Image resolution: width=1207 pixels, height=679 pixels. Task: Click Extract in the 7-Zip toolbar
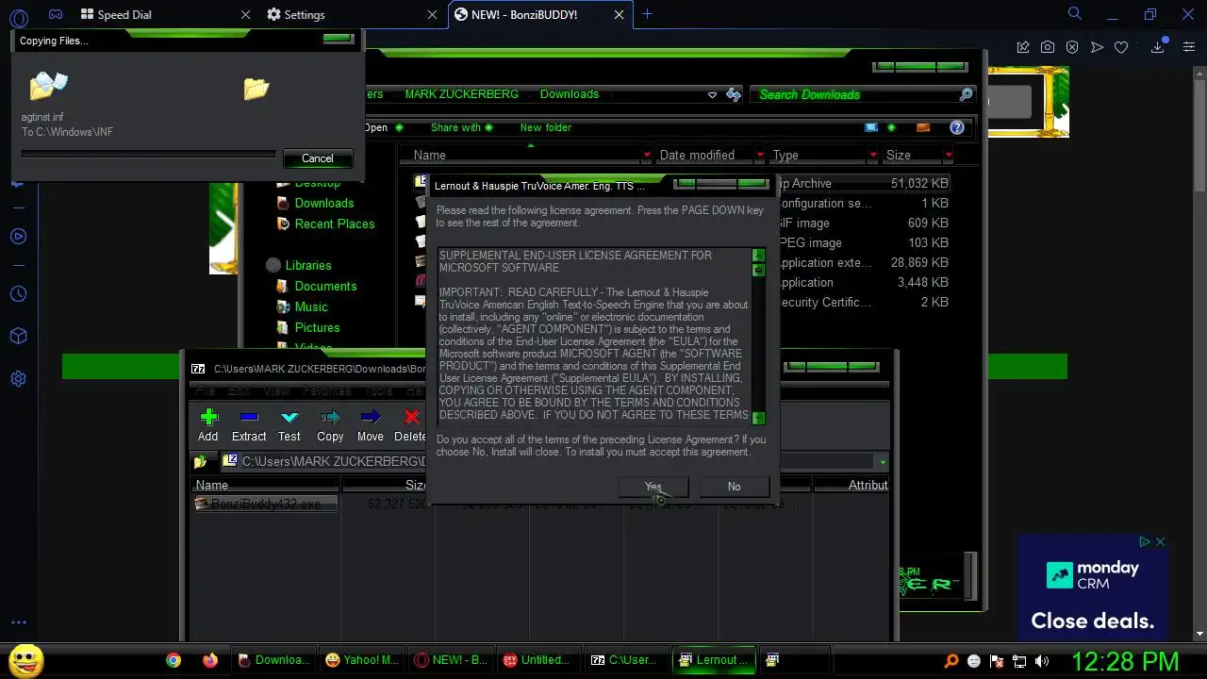pos(249,425)
